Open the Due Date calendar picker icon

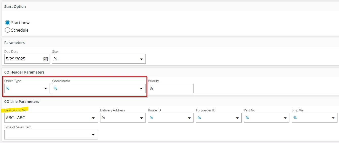tap(46, 59)
